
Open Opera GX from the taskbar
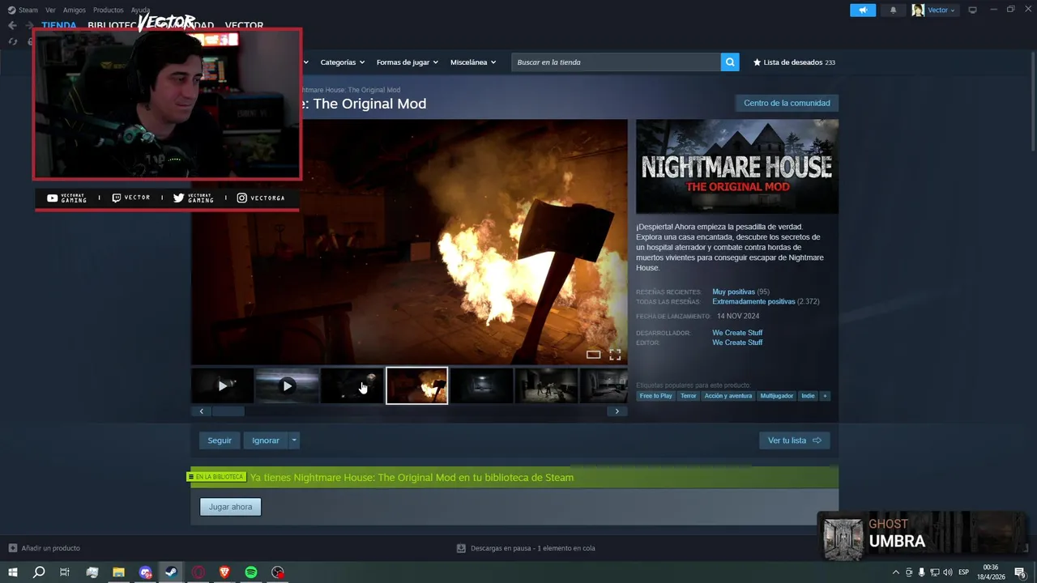coord(198,572)
